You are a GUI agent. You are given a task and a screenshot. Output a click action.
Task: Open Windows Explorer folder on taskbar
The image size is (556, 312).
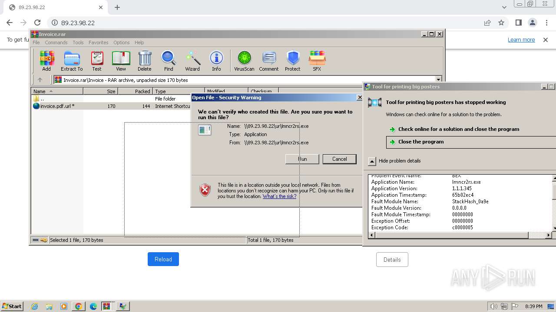(49, 306)
